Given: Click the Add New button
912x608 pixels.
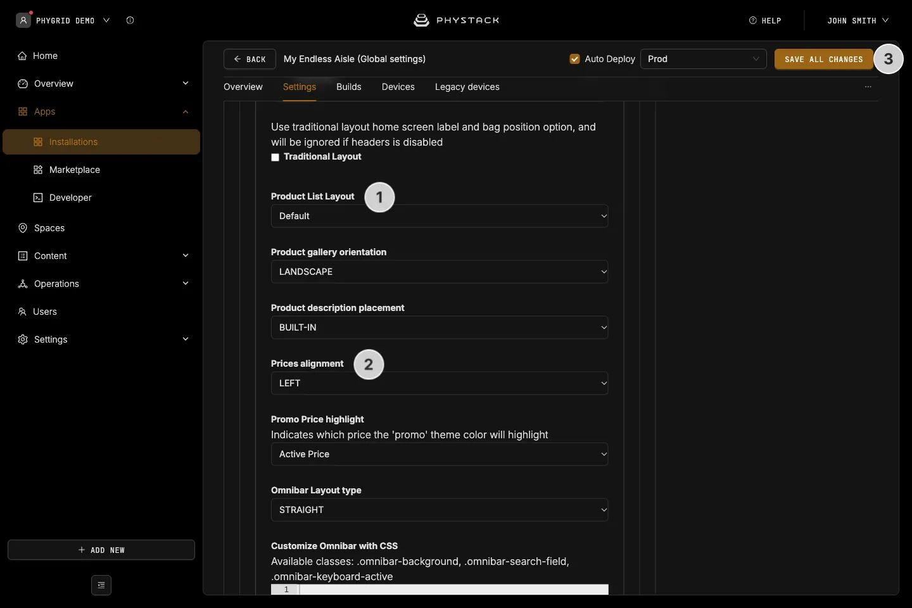Looking at the screenshot, I should coord(101,550).
